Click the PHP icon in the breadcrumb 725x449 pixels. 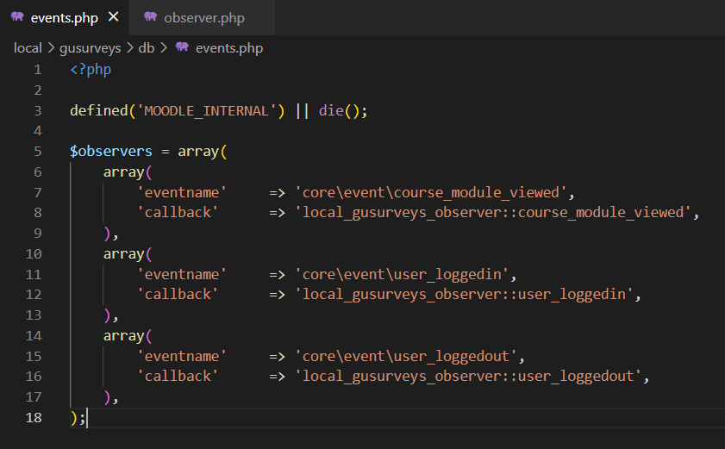[x=182, y=47]
